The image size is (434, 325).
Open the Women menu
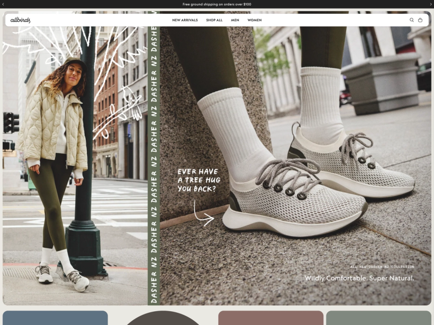(255, 20)
